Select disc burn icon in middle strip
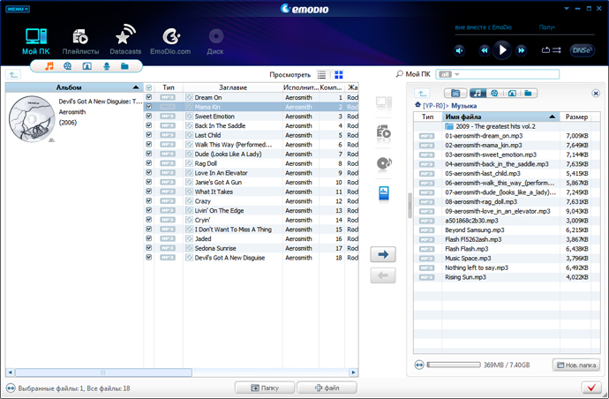This screenshot has height=399, width=609. (x=384, y=163)
